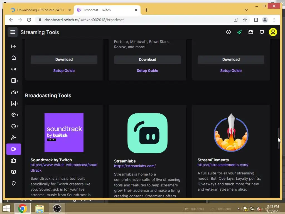Click the Soundtrack by Twitch logo thumbnail
This screenshot has width=285, height=214.
pos(64,133)
